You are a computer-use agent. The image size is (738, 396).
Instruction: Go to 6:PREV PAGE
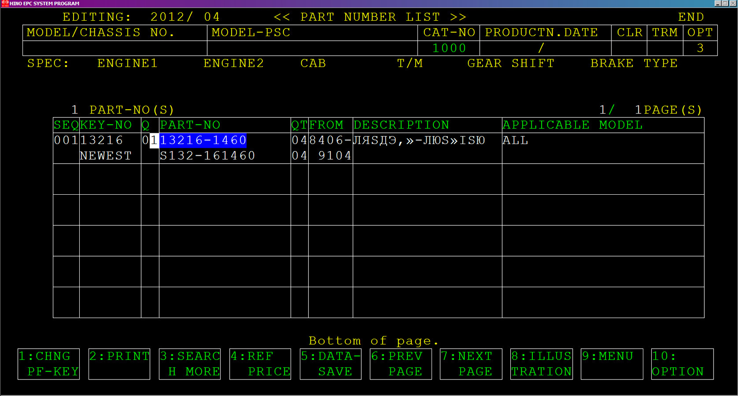tap(401, 364)
